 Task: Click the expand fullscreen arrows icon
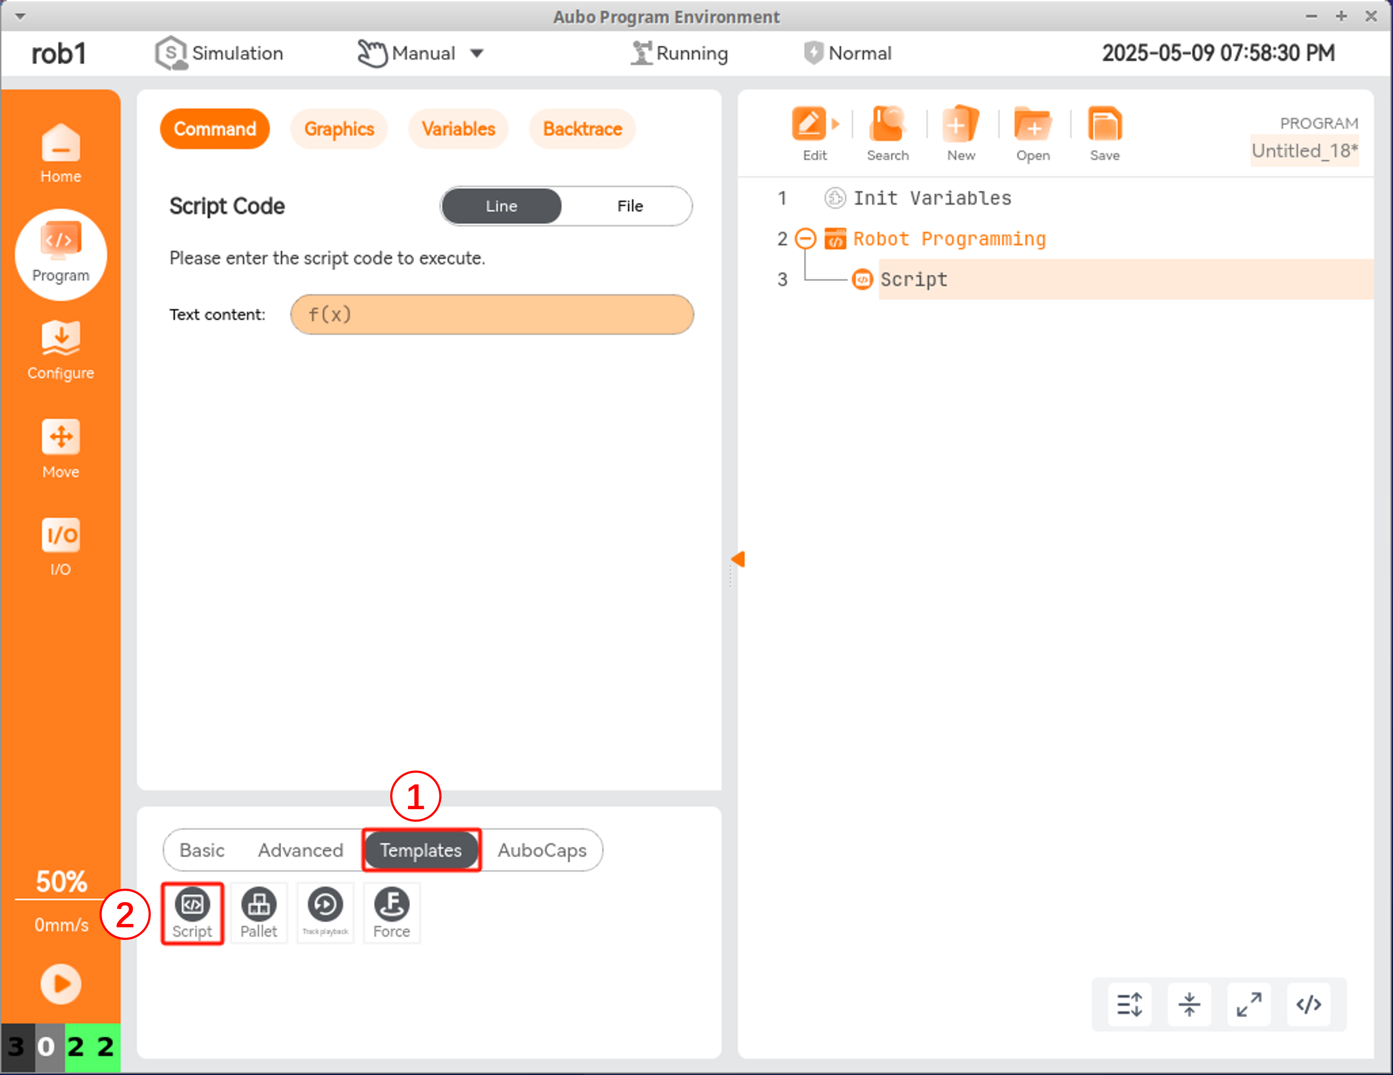pos(1249,1004)
